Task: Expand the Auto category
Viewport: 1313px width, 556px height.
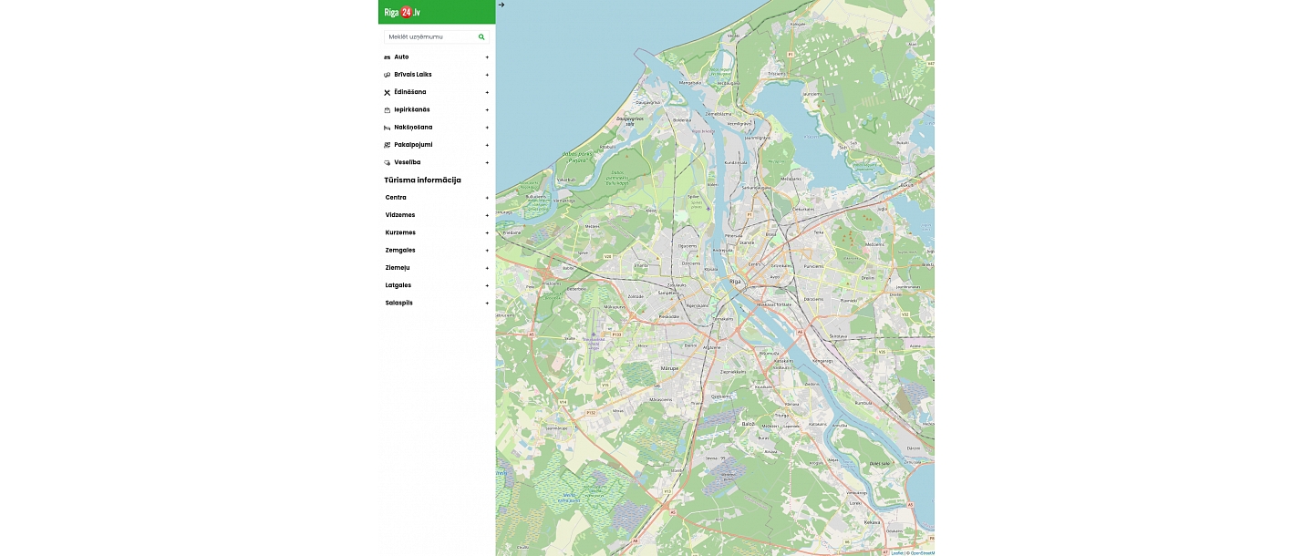Action: click(487, 57)
